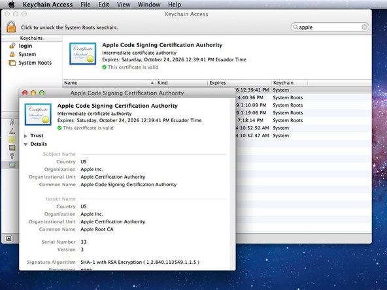The width and height of the screenshot is (387, 290).
Task: Click inside the apple search field
Action: point(329,27)
